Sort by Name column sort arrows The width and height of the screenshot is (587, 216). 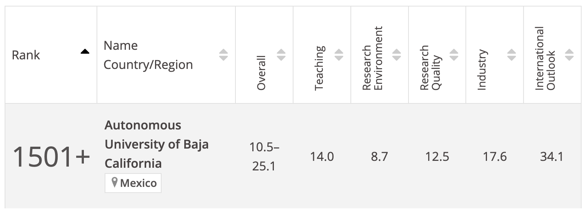pos(223,55)
